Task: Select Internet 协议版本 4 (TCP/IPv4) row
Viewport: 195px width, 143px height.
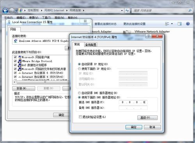Action: 41,77
